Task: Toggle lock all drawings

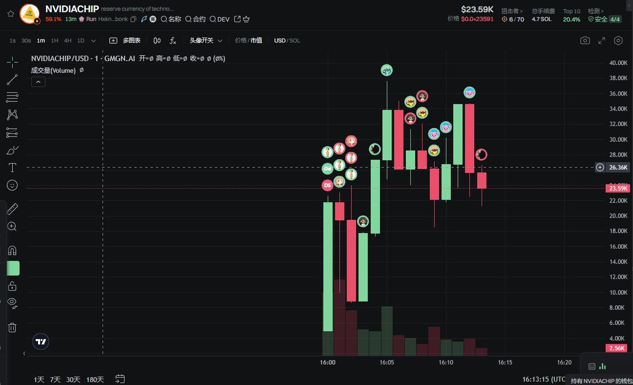Action: coord(12,286)
